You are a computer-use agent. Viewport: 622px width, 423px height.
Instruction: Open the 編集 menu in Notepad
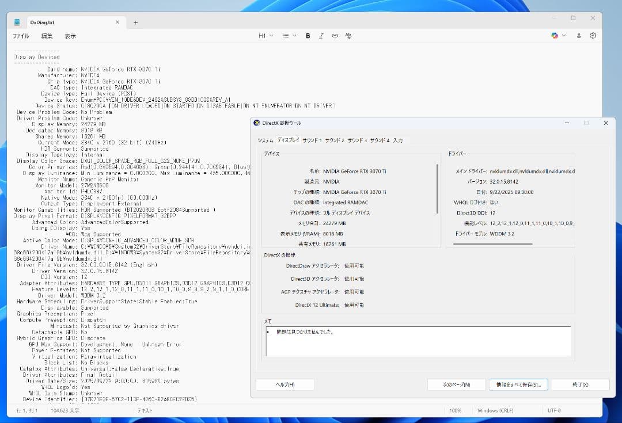point(47,36)
